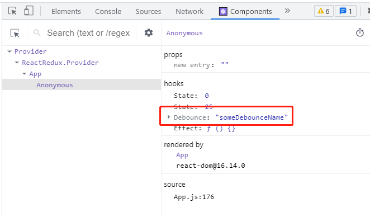370x217 pixels.
Task: Select the component picker icon
Action: click(15, 33)
